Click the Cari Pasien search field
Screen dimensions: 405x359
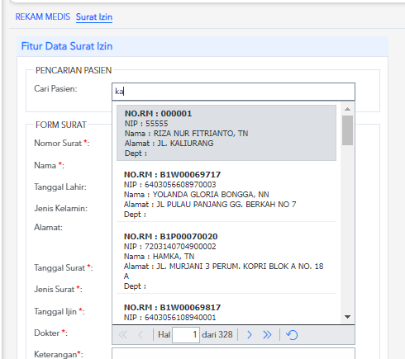click(x=233, y=92)
